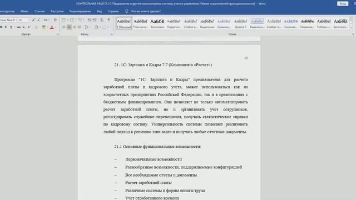Click the list item 'Все необходимые отчеты и документы'
The width and height of the screenshot is (356, 200).
(161, 175)
